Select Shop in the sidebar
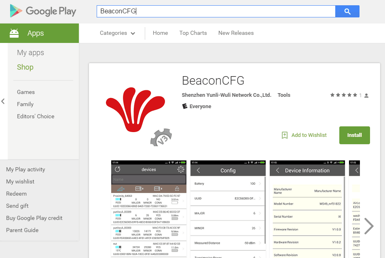Image resolution: width=385 pixels, height=258 pixels. 25,67
